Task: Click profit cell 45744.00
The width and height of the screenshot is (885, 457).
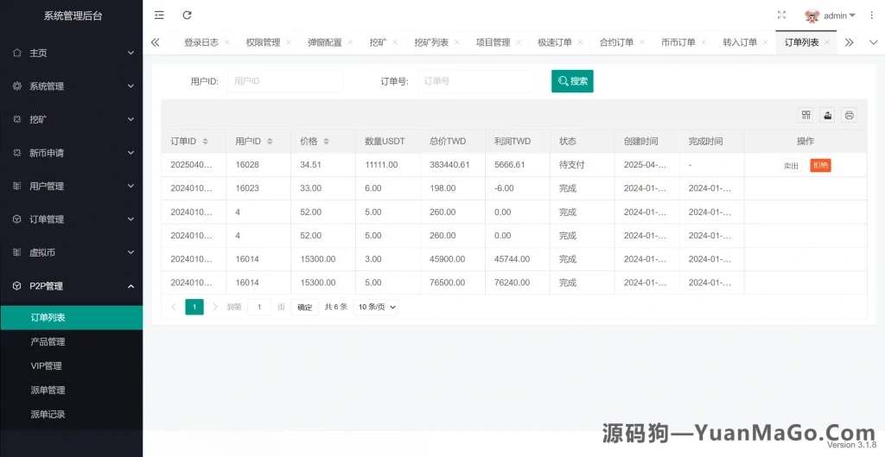Action: point(518,259)
